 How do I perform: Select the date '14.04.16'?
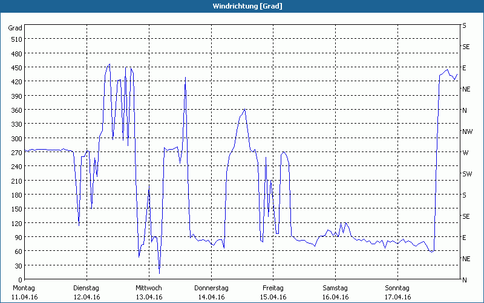(x=211, y=297)
